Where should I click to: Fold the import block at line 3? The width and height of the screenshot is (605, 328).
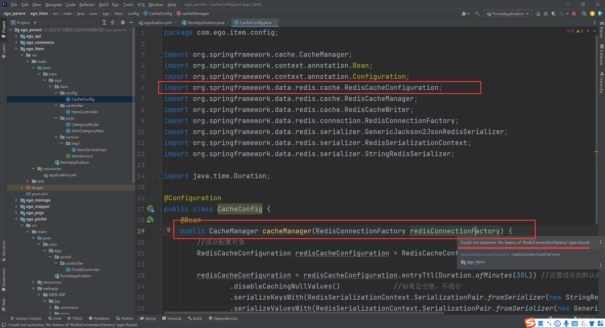tap(161, 54)
